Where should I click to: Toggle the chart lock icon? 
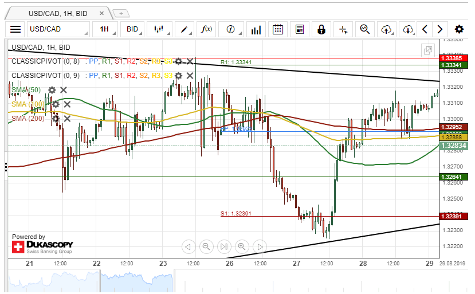(321, 29)
